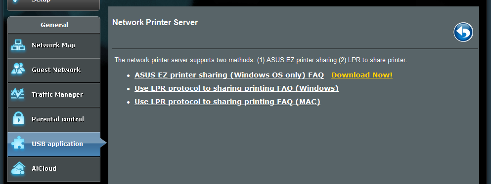This screenshot has height=184, width=491.
Task: Click the Setup button above General
Action: pyautogui.click(x=53, y=4)
